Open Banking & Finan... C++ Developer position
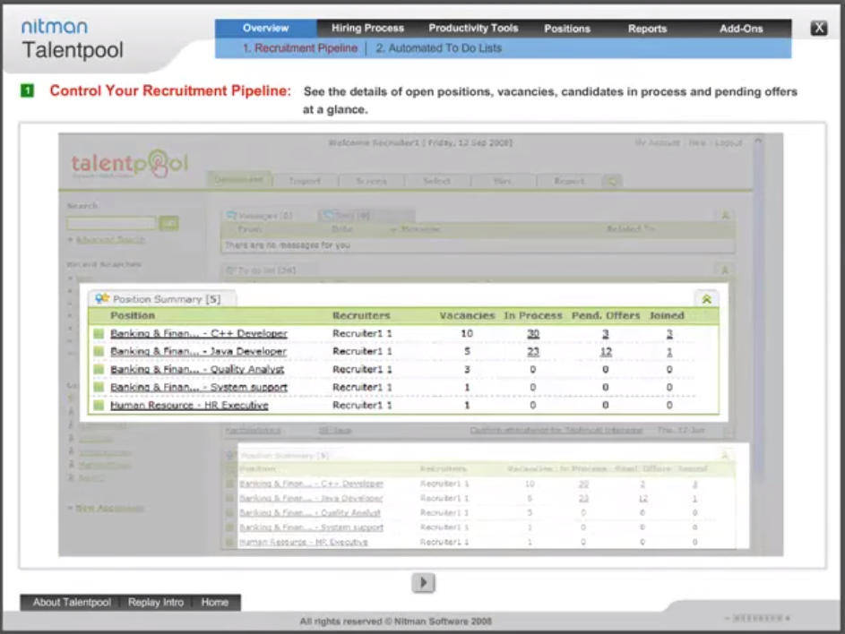 [199, 333]
